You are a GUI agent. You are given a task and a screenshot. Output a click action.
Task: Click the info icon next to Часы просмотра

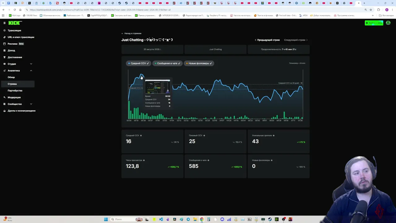coord(144,160)
